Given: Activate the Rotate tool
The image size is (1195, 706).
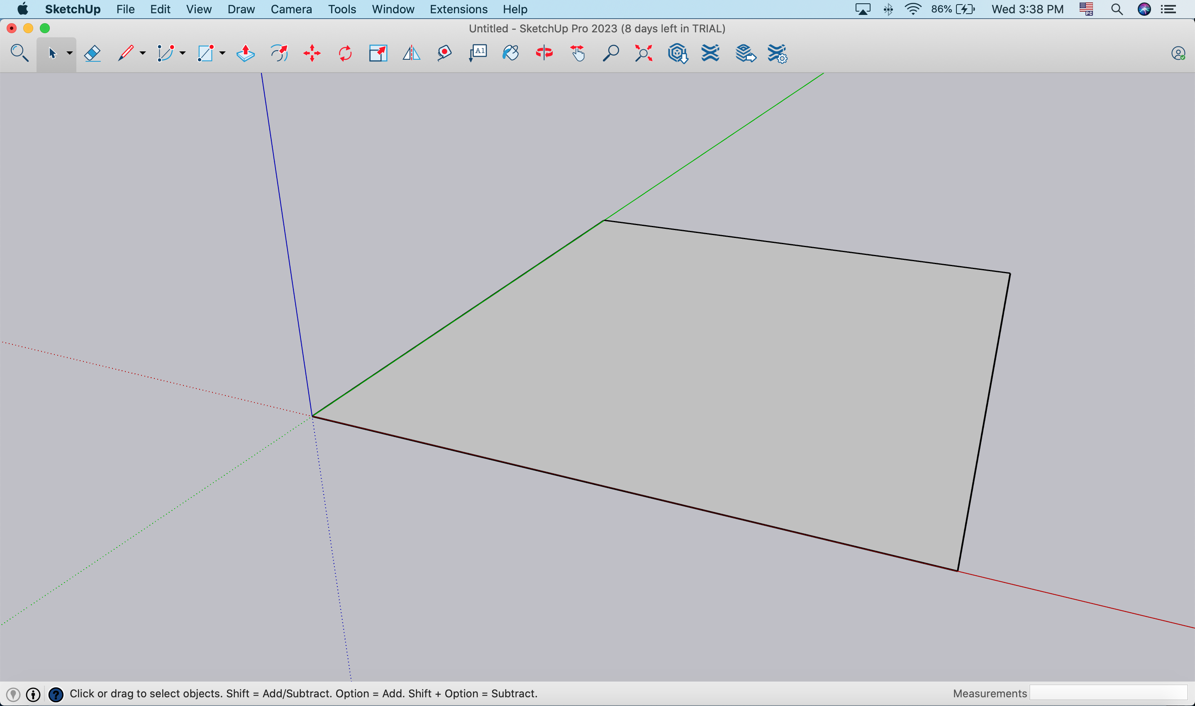Looking at the screenshot, I should pyautogui.click(x=345, y=53).
